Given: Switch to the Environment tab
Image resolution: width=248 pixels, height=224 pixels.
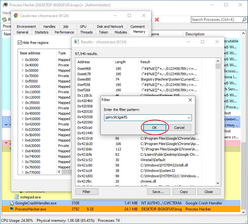Looking at the screenshot, I should (26, 27).
